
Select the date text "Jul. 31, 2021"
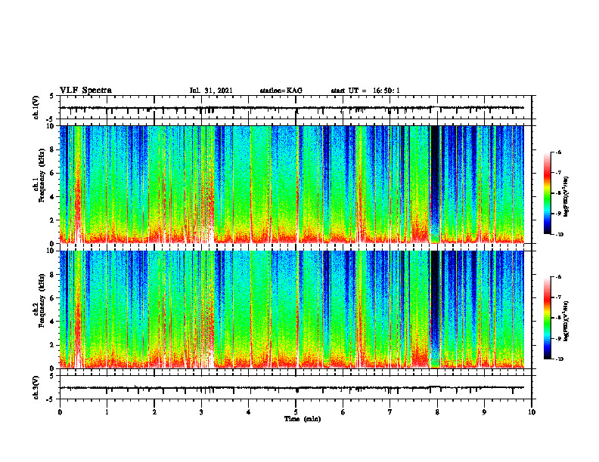pos(211,91)
